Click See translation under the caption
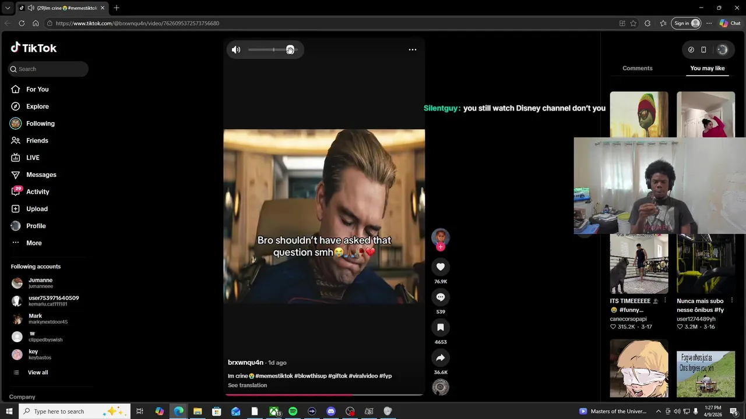 coord(247,385)
